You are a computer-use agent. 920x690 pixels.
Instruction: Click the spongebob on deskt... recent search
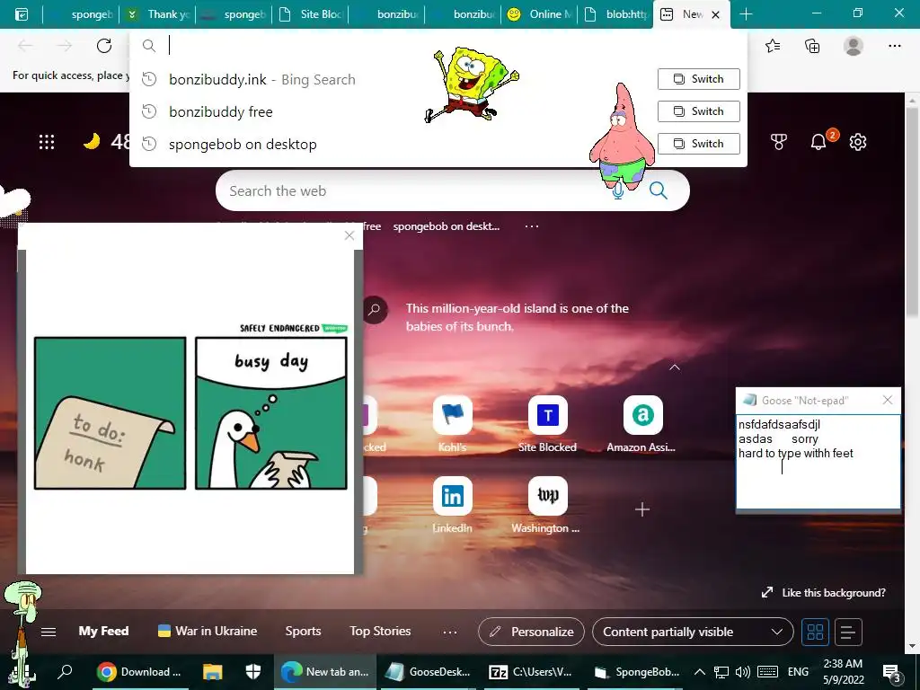[446, 226]
